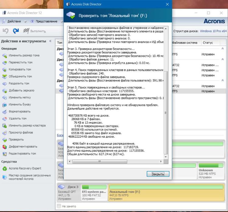Click the Файловая система column header
228x212 pixels.
187,42
